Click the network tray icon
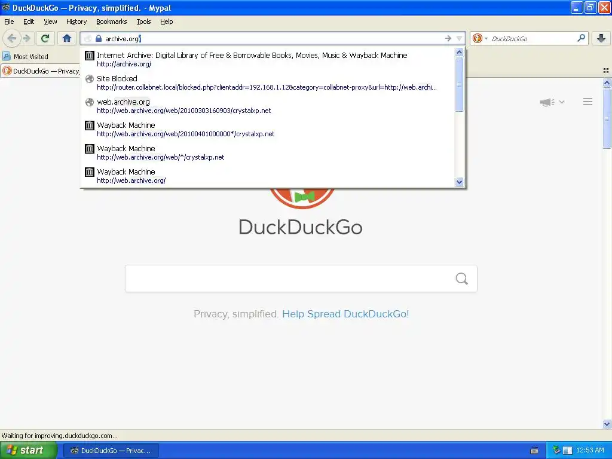This screenshot has height=459, width=612. pos(556,450)
